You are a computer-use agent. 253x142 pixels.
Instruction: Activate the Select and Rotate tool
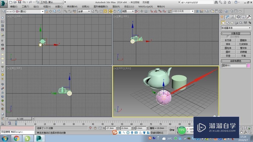point(115,11)
